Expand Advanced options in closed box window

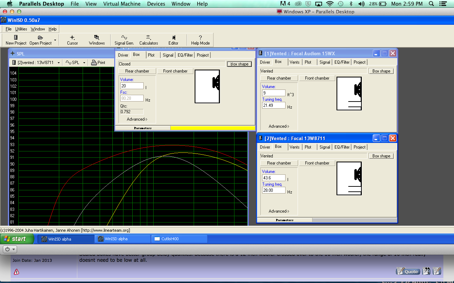137,119
